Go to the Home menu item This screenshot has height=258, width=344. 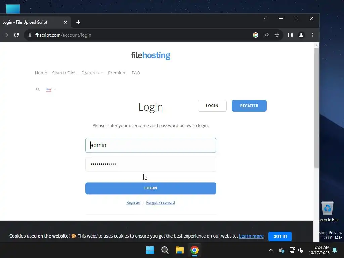(41, 73)
